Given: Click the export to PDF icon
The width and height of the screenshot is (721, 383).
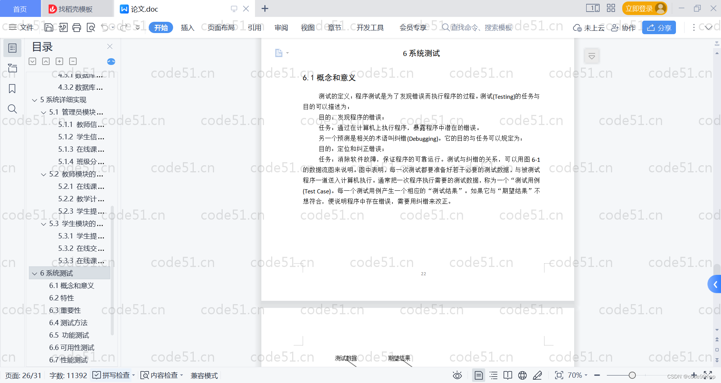Looking at the screenshot, I should point(63,27).
